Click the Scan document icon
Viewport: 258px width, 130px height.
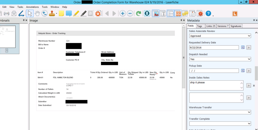[x=21, y=14]
